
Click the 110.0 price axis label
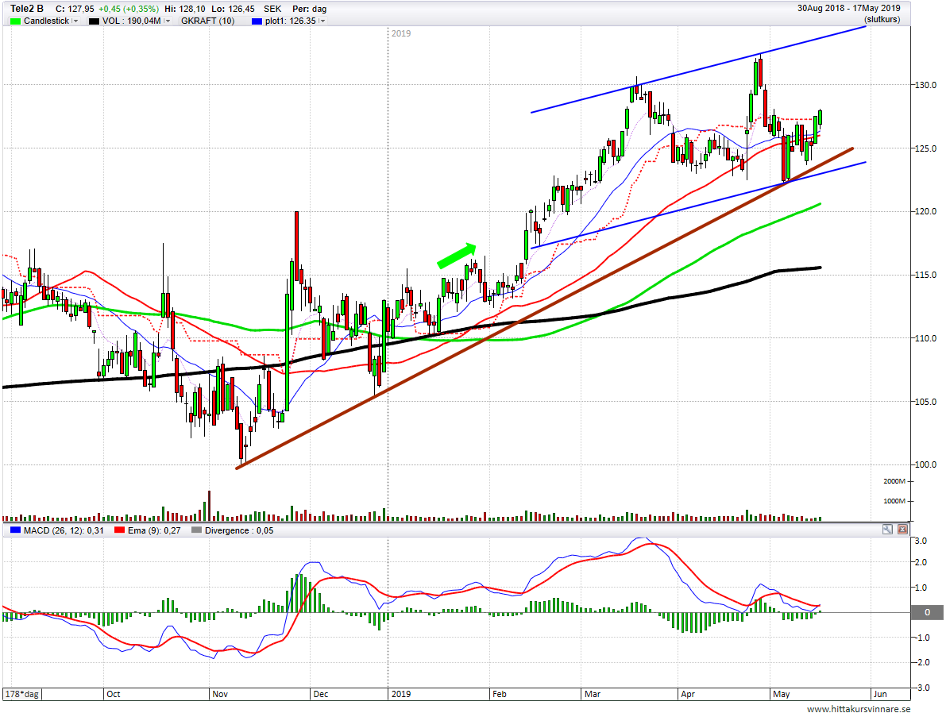(925, 338)
